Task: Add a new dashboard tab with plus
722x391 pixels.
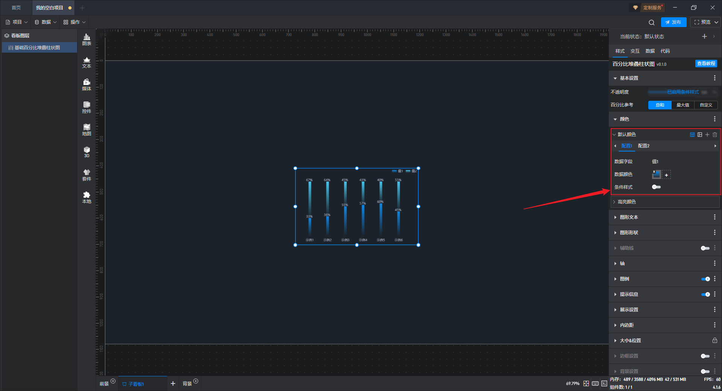Action: [173, 383]
